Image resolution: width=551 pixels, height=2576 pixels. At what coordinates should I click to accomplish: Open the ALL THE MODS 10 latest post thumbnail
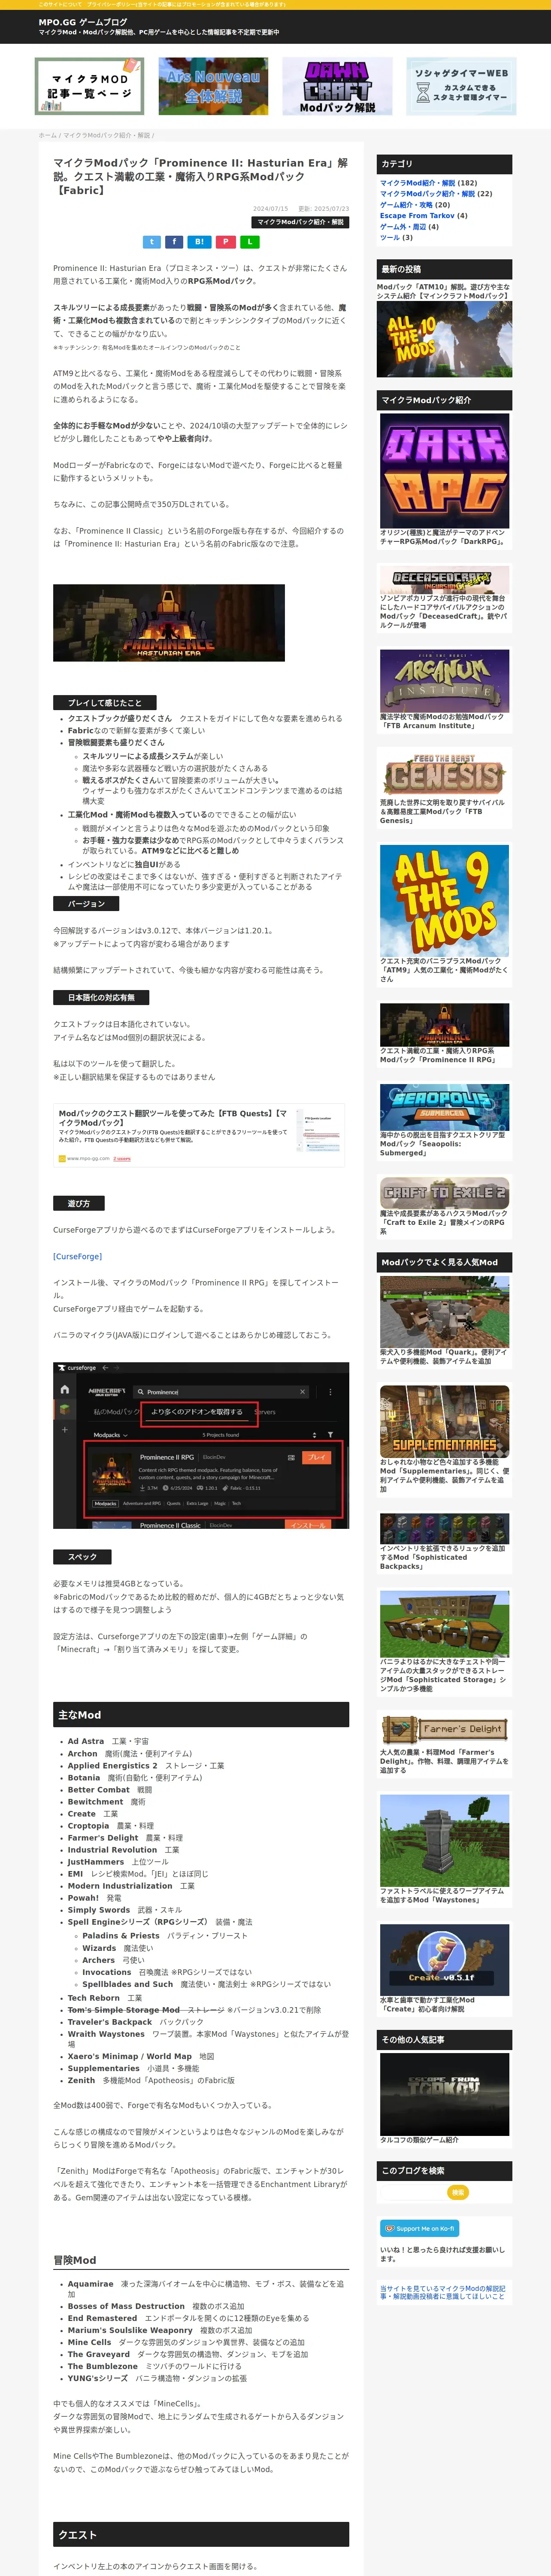coord(444,339)
